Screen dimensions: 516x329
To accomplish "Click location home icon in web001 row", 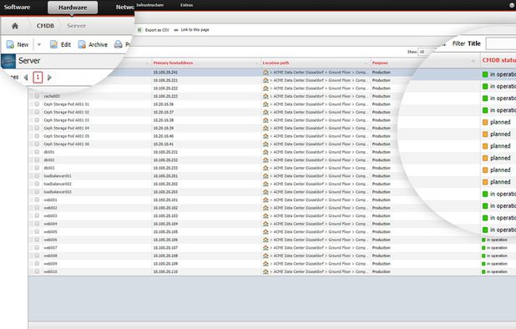I will tap(266, 200).
